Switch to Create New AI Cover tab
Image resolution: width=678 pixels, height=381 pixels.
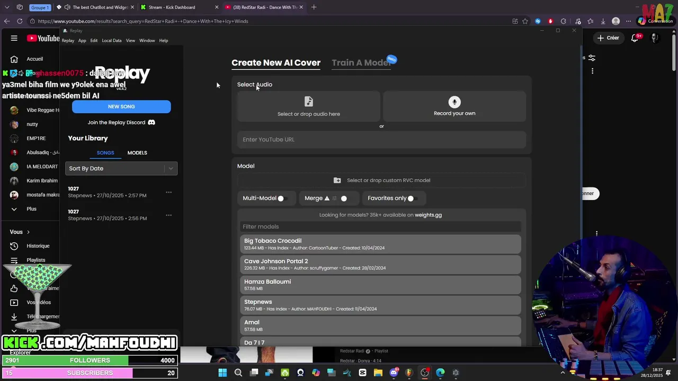276,62
